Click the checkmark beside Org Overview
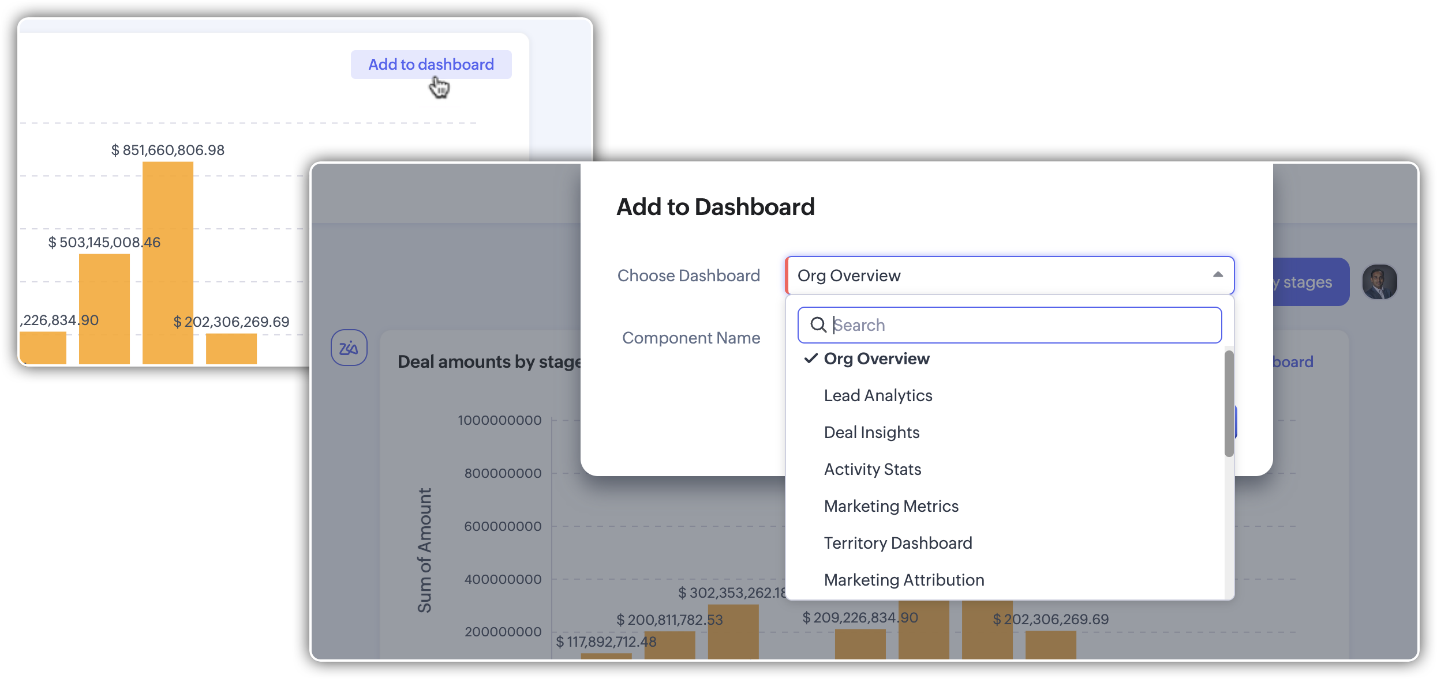Screen dimensions: 1437x679 point(811,359)
